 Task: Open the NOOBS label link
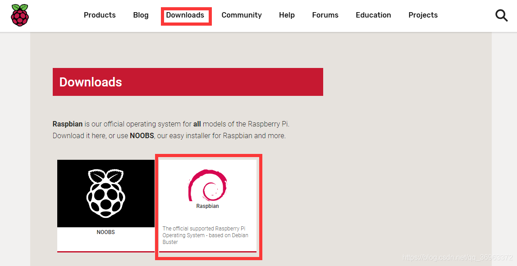106,232
